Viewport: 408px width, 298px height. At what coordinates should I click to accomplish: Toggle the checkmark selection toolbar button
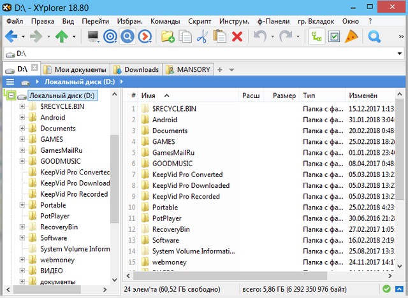(x=333, y=36)
